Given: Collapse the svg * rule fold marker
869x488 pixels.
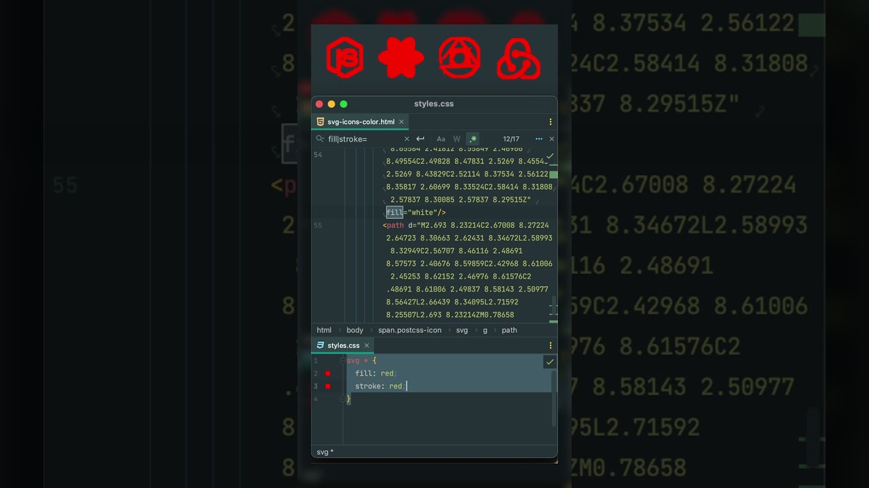Looking at the screenshot, I should tap(343, 361).
